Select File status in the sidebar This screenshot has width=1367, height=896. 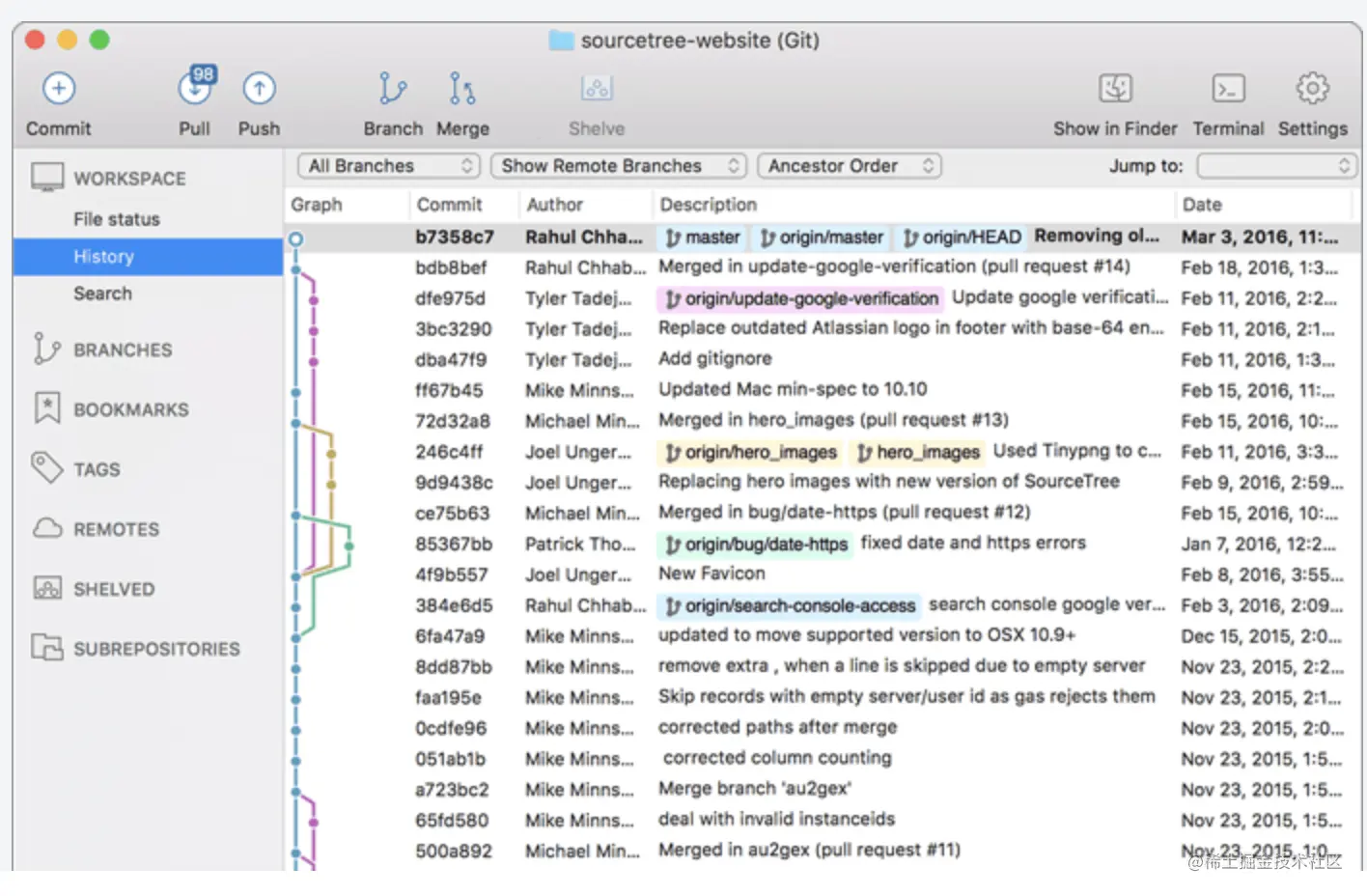117,219
